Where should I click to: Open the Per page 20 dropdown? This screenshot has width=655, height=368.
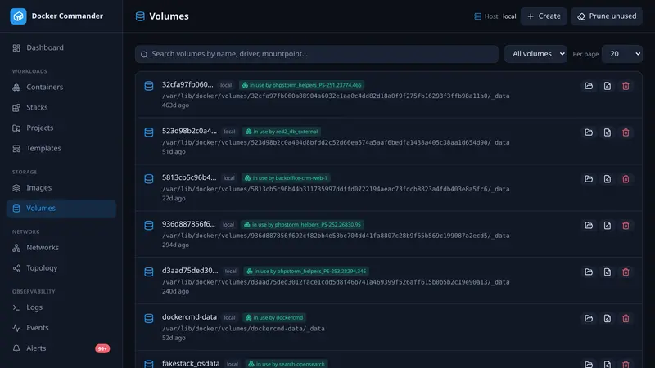click(x=622, y=54)
